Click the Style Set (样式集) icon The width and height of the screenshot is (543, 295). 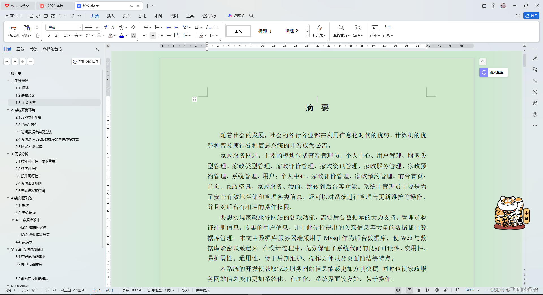319,28
